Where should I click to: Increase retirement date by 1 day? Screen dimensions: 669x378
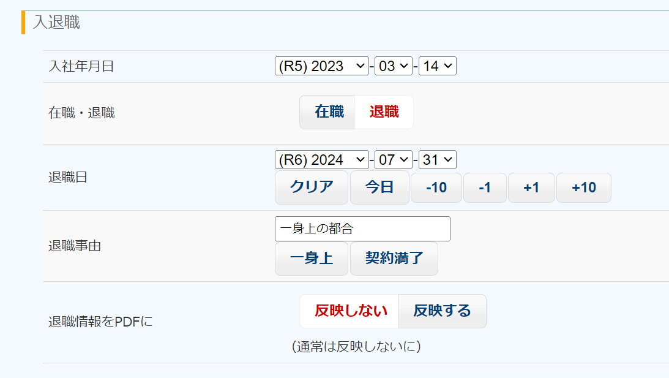531,188
